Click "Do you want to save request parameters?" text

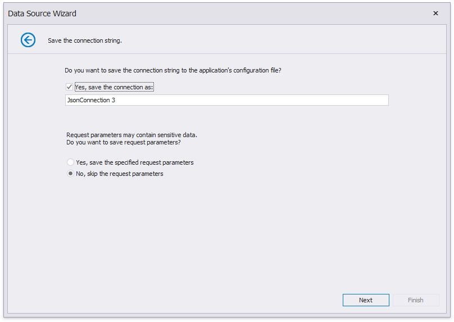[x=124, y=143]
